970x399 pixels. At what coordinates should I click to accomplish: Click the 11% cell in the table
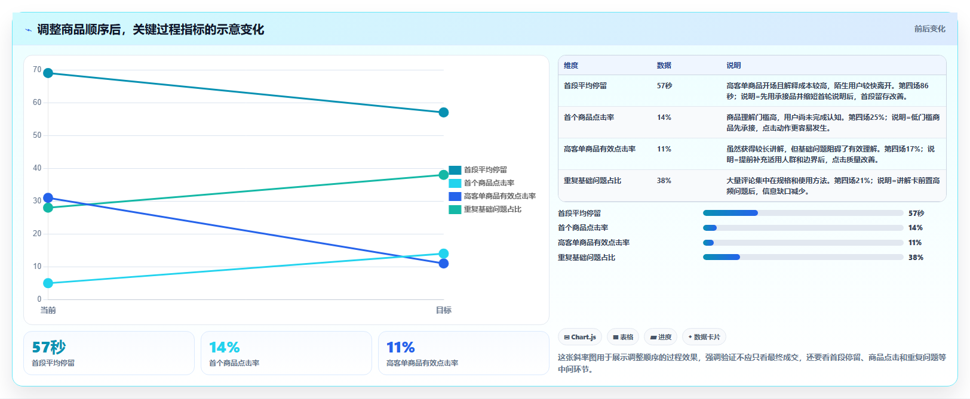point(664,149)
